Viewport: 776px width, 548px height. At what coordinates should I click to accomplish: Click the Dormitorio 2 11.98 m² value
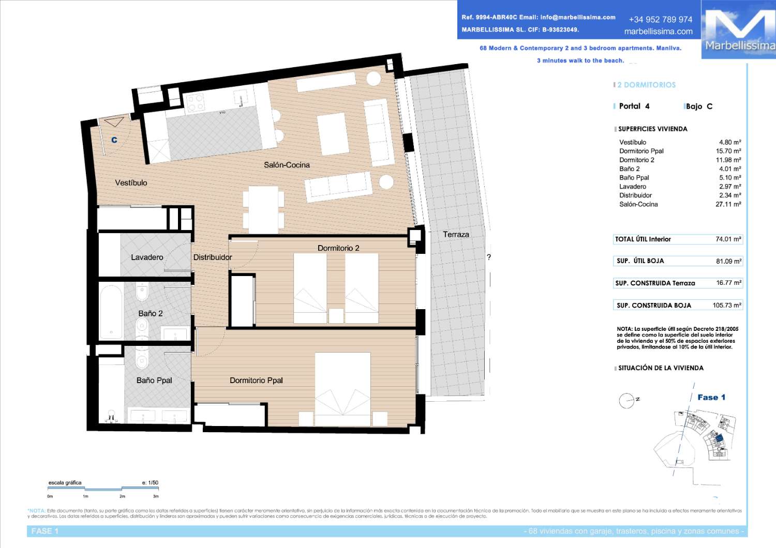728,160
